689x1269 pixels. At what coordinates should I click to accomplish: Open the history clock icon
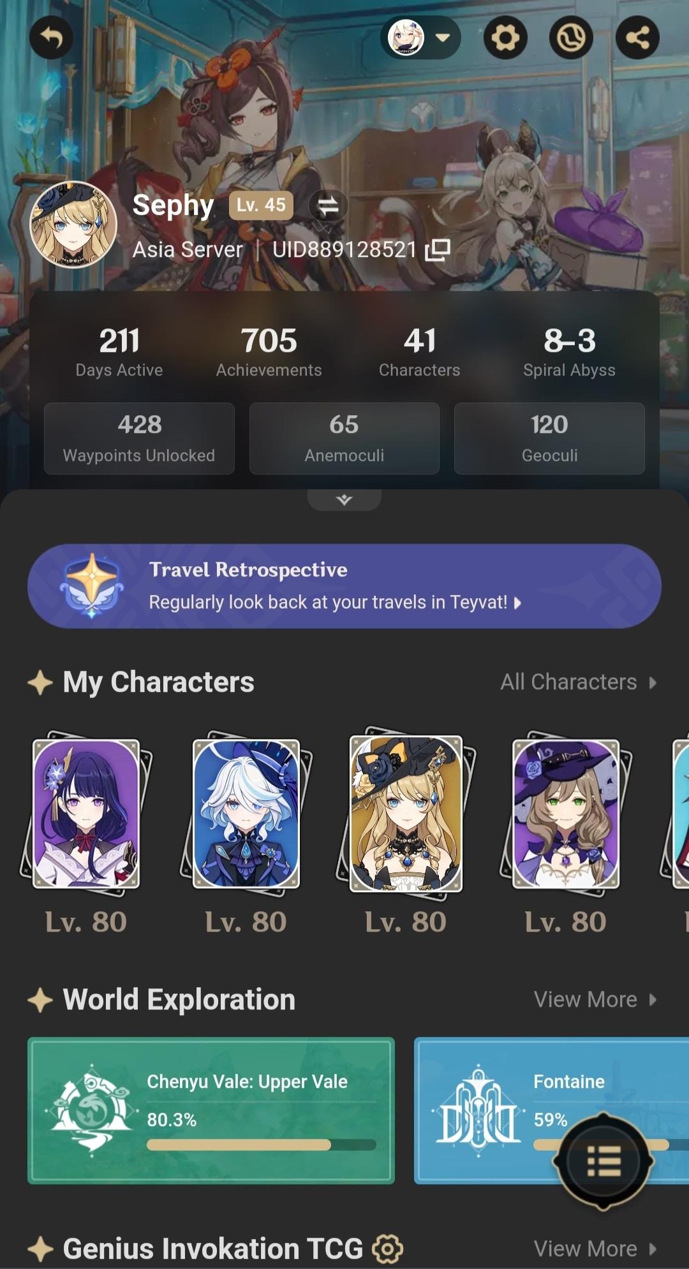click(x=571, y=38)
